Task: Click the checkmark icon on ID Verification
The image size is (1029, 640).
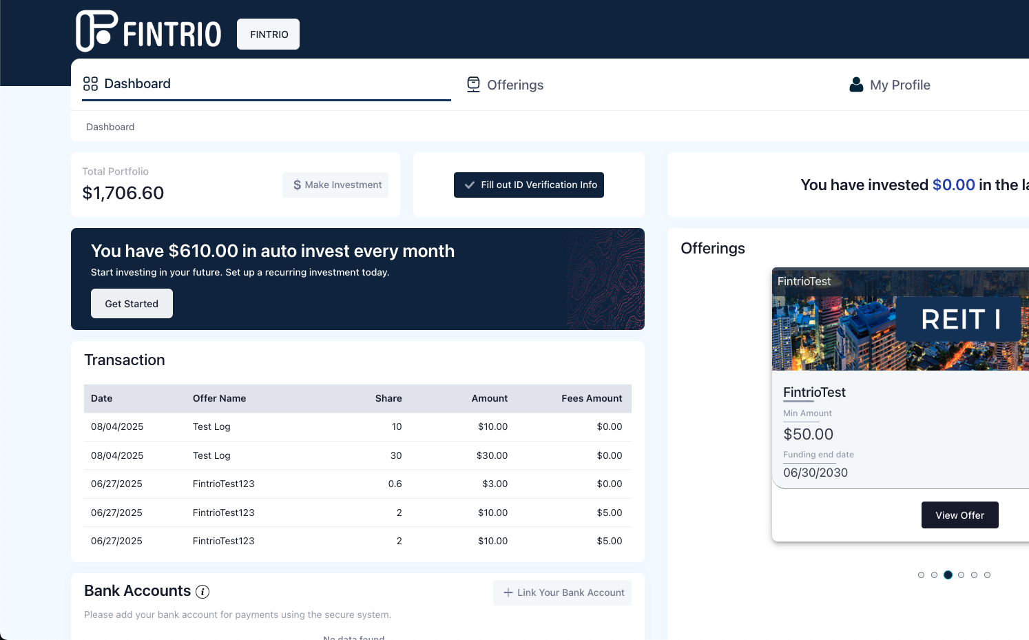Action: [470, 185]
